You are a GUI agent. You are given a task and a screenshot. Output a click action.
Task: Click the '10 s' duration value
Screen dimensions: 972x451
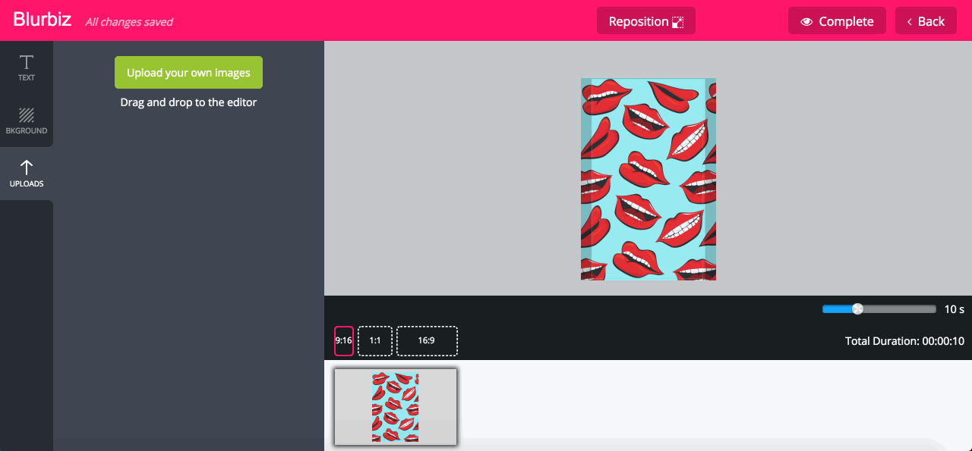(x=955, y=309)
